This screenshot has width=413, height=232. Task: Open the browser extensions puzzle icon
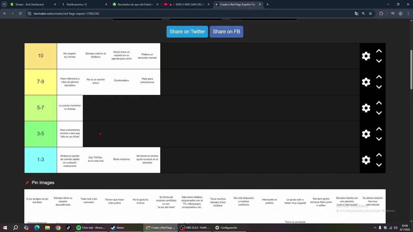[381, 14]
